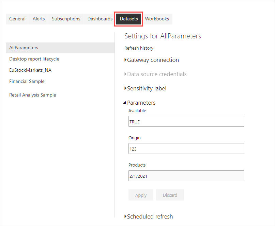Click the Products parameter input field
275x226 pixels.
(186, 176)
